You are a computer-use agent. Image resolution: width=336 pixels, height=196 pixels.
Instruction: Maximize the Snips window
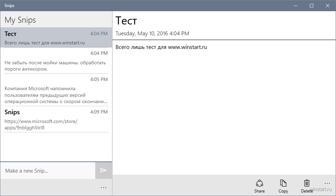point(312,6)
